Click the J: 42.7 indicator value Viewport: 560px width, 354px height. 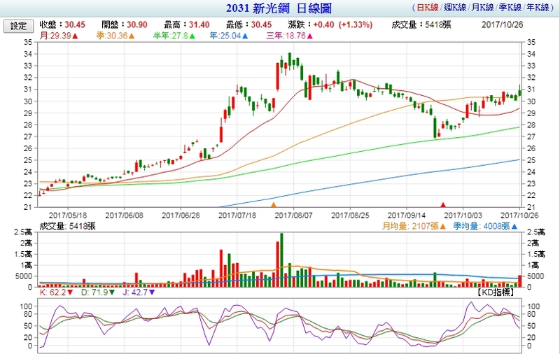(139, 292)
